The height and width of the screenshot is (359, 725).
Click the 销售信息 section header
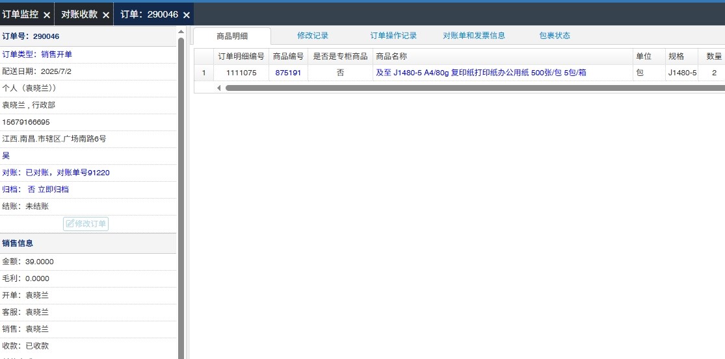88,243
